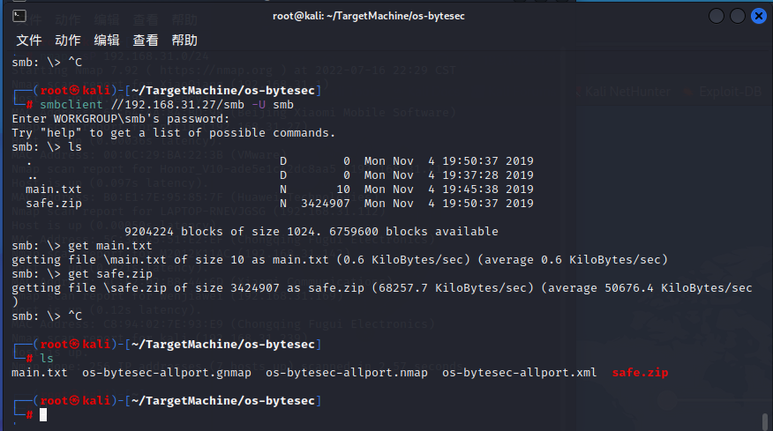Viewport: 773px width, 431px height.
Task: Open the 文件 menu
Action: 29,41
